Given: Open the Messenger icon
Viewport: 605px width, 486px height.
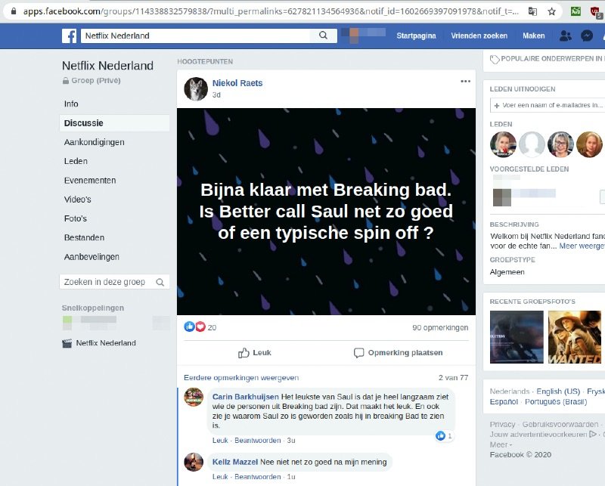Looking at the screenshot, I should (587, 36).
